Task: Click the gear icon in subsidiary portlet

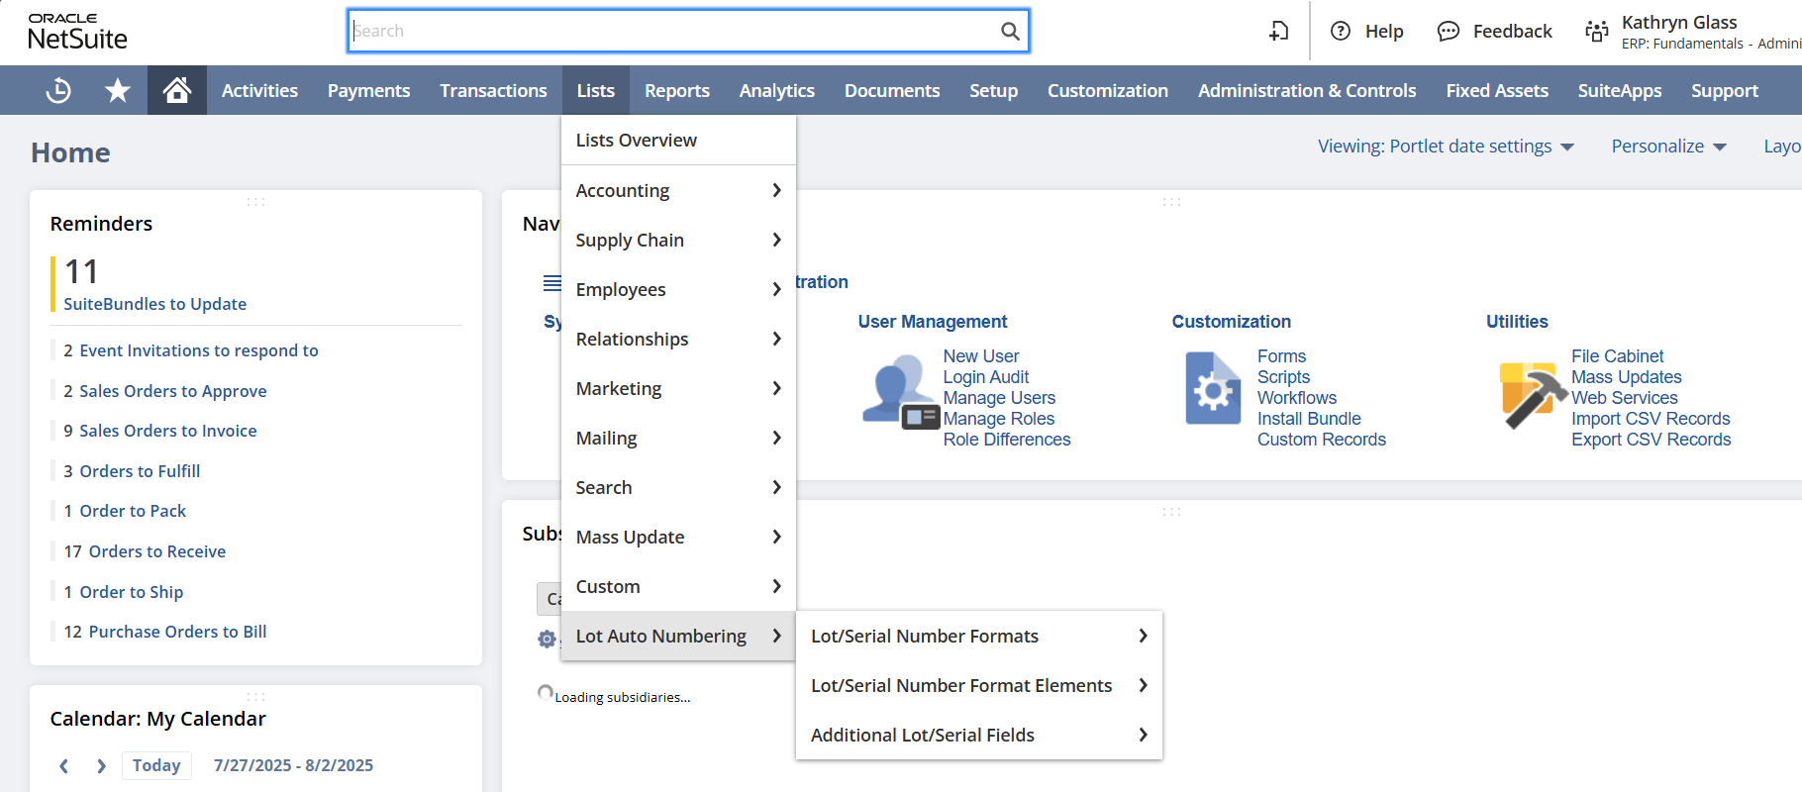Action: point(547,639)
